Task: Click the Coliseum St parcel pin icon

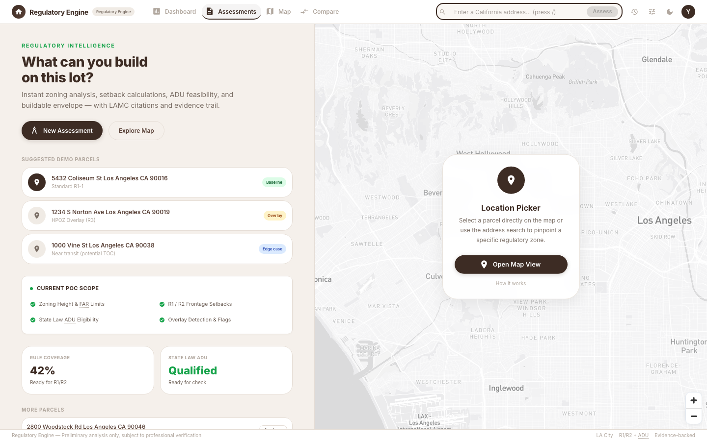Action: coord(37,182)
